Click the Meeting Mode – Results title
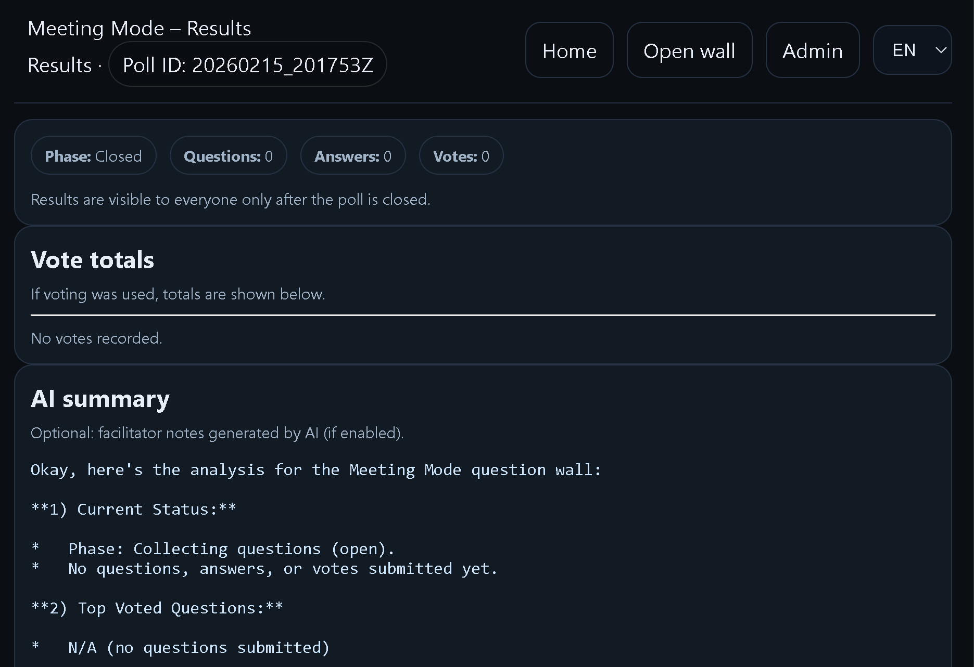 (139, 28)
